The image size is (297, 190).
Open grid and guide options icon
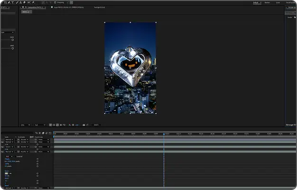coord(64,125)
